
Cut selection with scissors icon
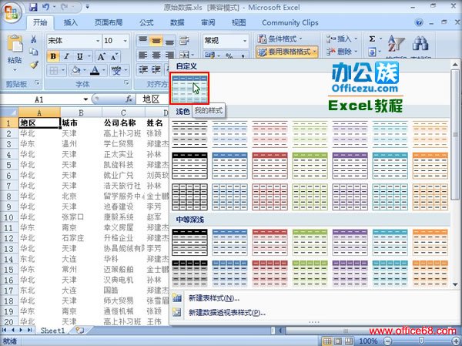34,39
